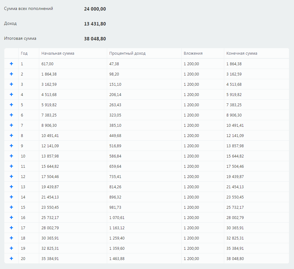Expand year 12 row with plus icon

12,176
